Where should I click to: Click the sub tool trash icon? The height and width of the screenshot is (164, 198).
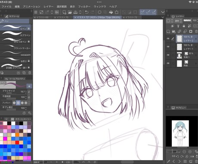pos(30,73)
